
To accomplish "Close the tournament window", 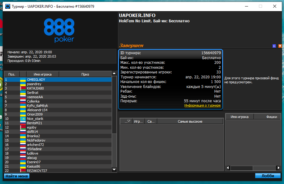I will point(275,6).
